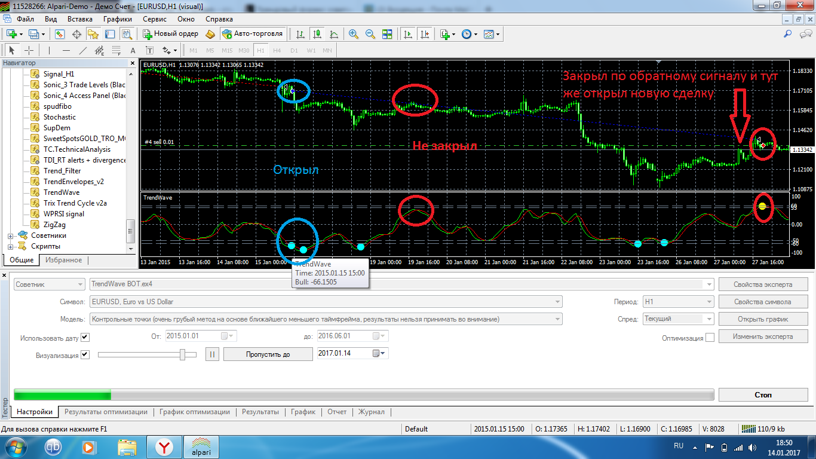Show the Market Watch window
Screen dimensions: 816x459
click(x=60, y=34)
